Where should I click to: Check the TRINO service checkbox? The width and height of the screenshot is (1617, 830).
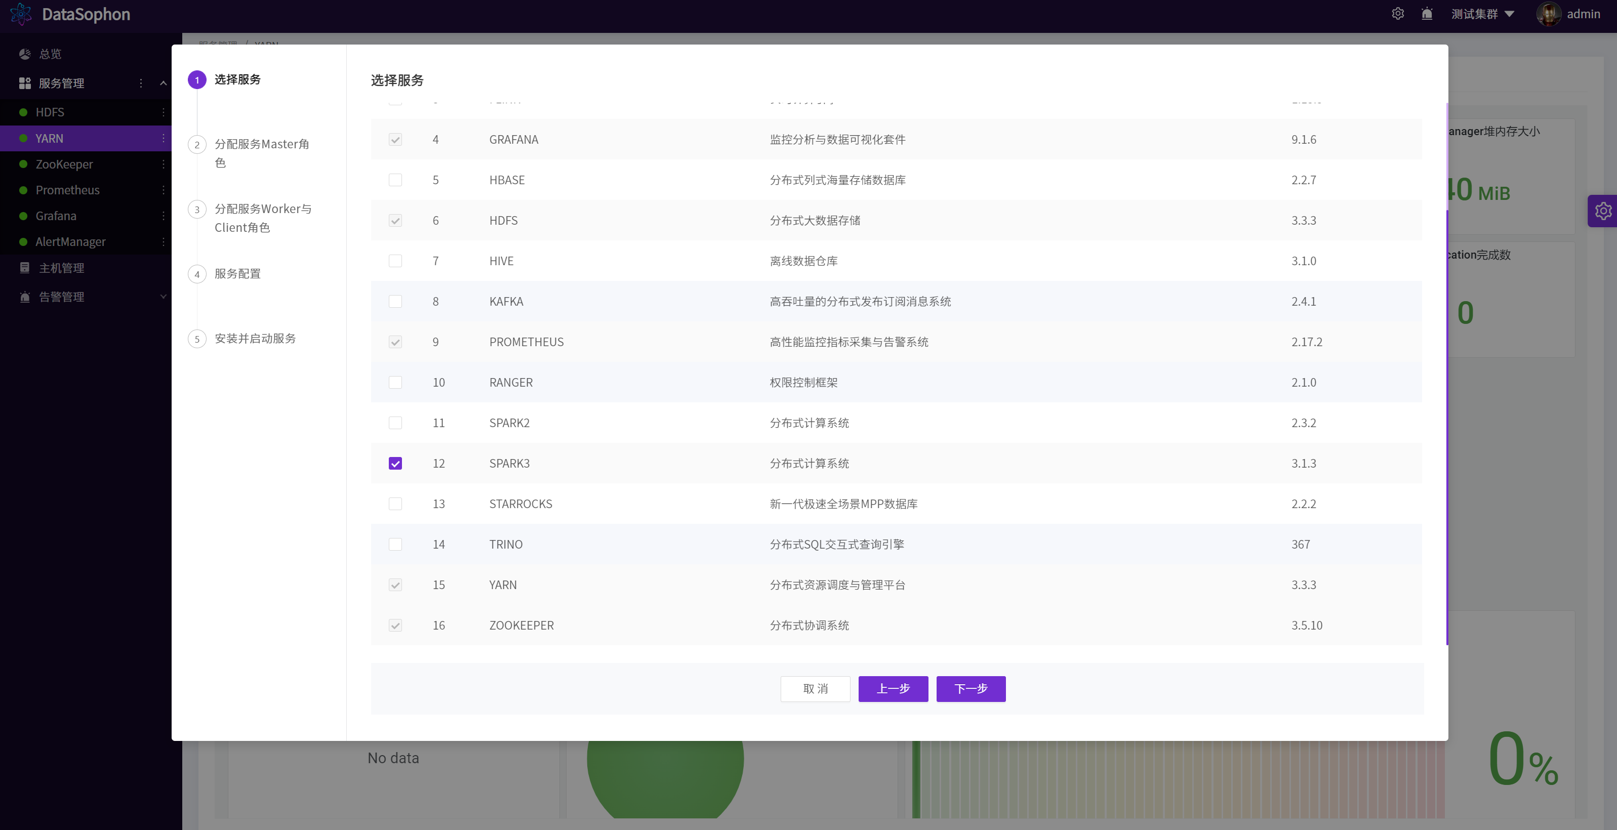[395, 544]
